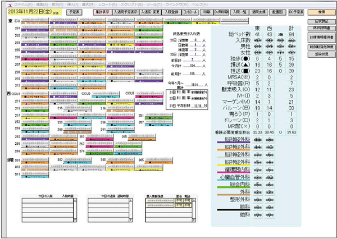Open 症状詳記
Screen dimensions: 337x239
[x=321, y=22]
